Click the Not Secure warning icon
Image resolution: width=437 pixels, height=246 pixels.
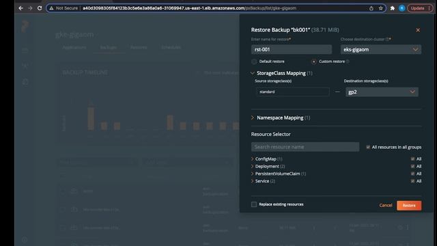[x=51, y=8]
